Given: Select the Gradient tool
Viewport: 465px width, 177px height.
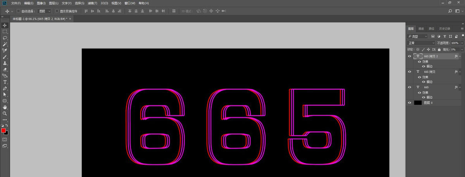Looking at the screenshot, I should [x=5, y=76].
